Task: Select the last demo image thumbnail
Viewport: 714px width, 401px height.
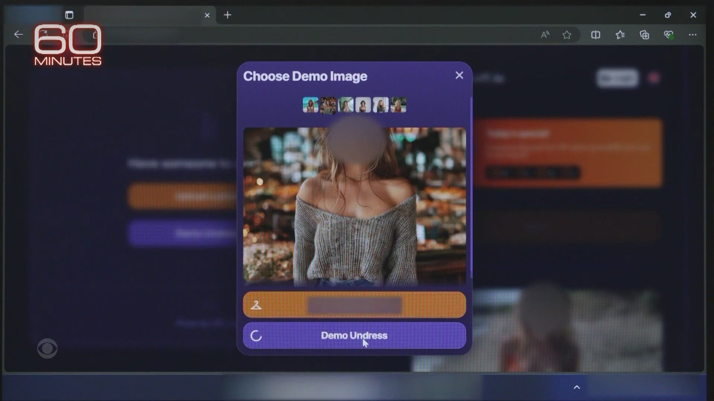Action: point(398,105)
